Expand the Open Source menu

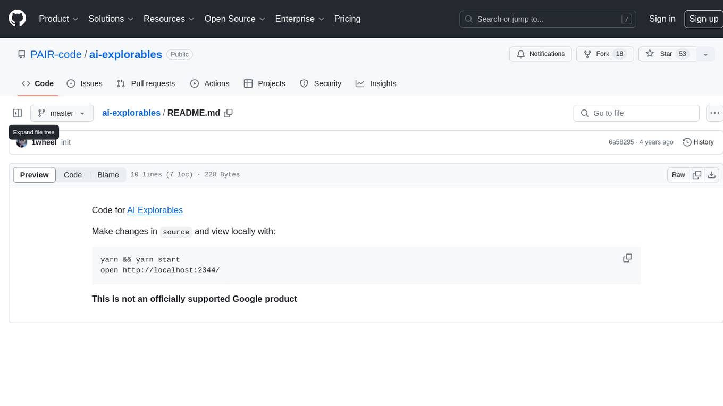click(234, 19)
